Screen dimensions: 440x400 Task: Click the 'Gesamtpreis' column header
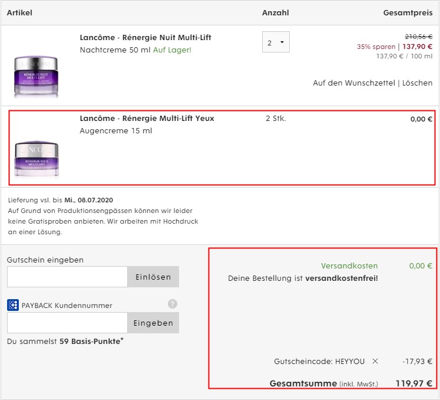click(408, 12)
